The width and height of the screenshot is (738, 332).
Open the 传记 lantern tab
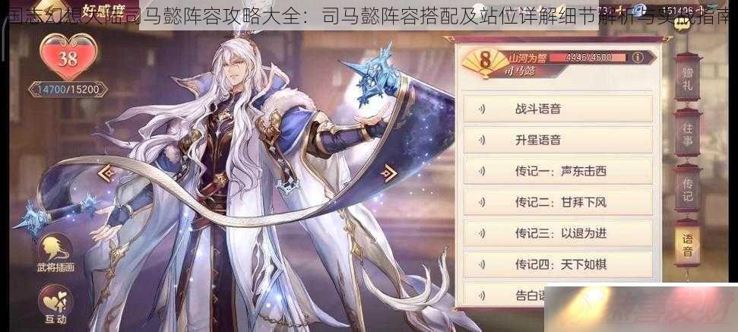point(687,188)
